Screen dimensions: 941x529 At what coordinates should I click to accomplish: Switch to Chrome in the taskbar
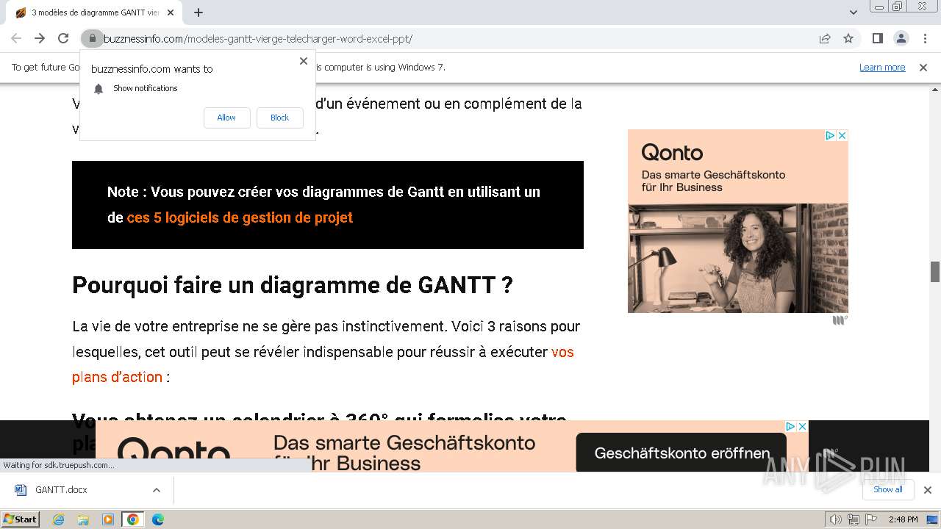(132, 519)
